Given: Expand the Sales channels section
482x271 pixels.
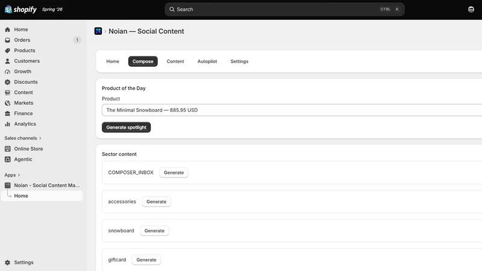Looking at the screenshot, I should click(x=23, y=138).
